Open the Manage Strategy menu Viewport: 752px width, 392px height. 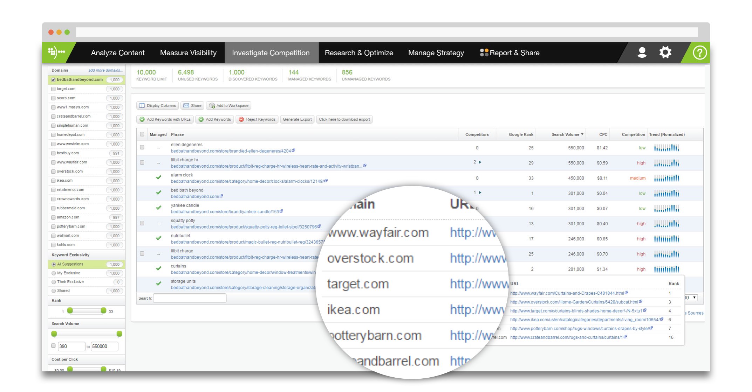tap(436, 53)
